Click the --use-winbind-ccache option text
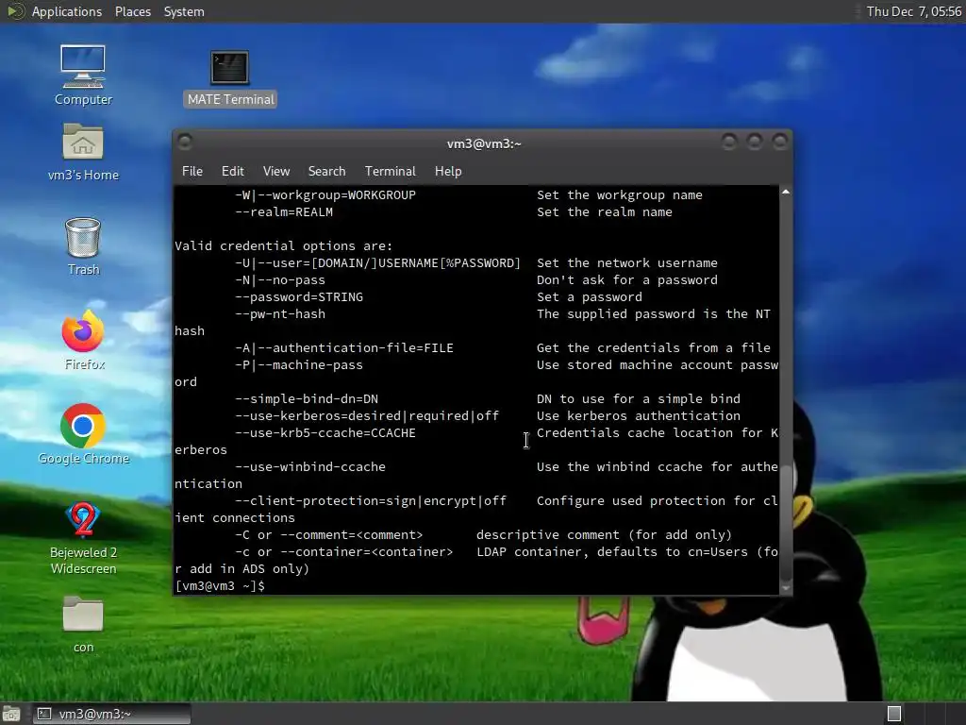This screenshot has height=725, width=966. pyautogui.click(x=309, y=466)
